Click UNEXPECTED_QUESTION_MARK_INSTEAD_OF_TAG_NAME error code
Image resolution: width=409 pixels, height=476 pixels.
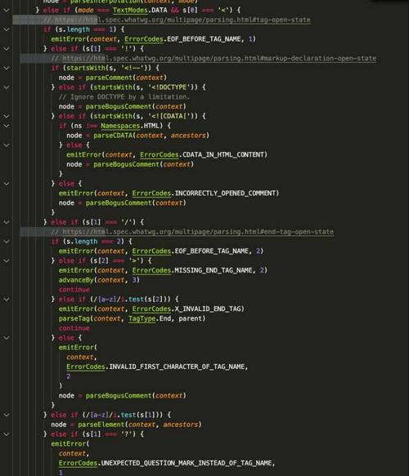(x=187, y=463)
